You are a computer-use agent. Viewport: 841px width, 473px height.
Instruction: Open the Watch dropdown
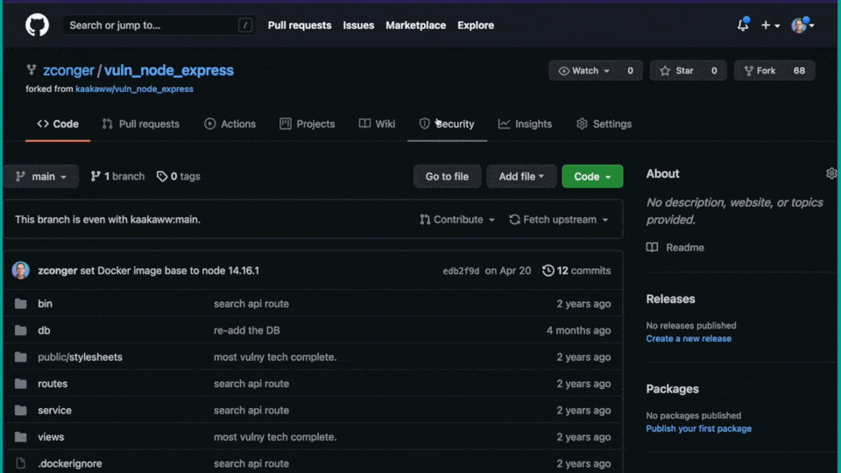583,71
